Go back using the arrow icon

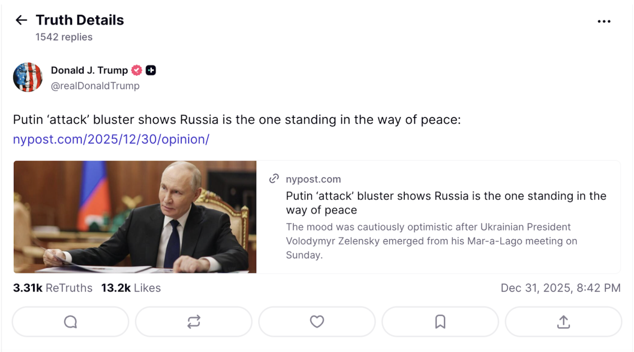[21, 20]
